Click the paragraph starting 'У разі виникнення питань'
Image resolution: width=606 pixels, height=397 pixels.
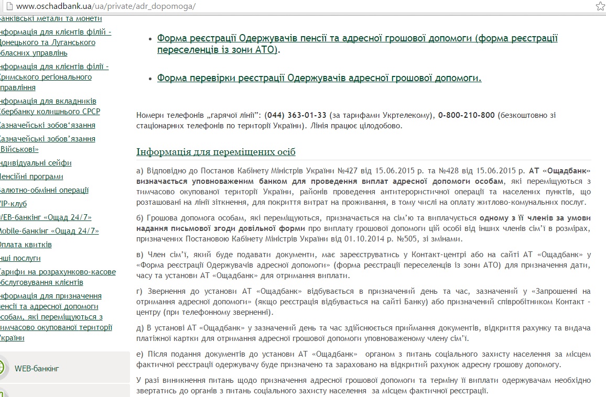coord(363,385)
